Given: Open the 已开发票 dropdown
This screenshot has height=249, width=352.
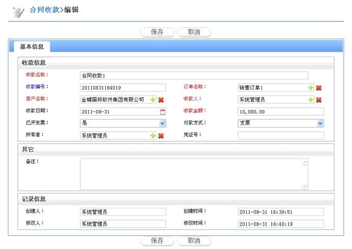Looking at the screenshot, I should 163,123.
